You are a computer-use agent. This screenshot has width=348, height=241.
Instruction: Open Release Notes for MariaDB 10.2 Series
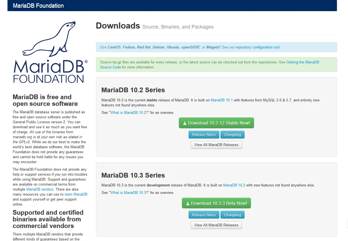coord(204,135)
